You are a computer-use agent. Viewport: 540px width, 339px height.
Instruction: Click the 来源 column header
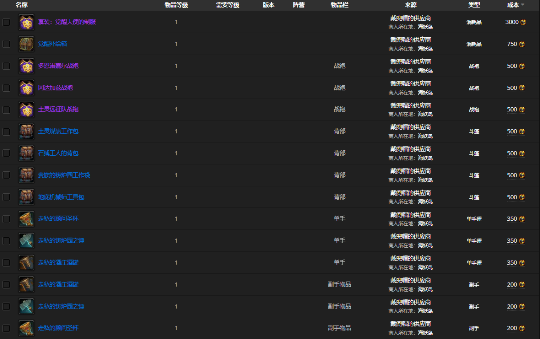(411, 5)
